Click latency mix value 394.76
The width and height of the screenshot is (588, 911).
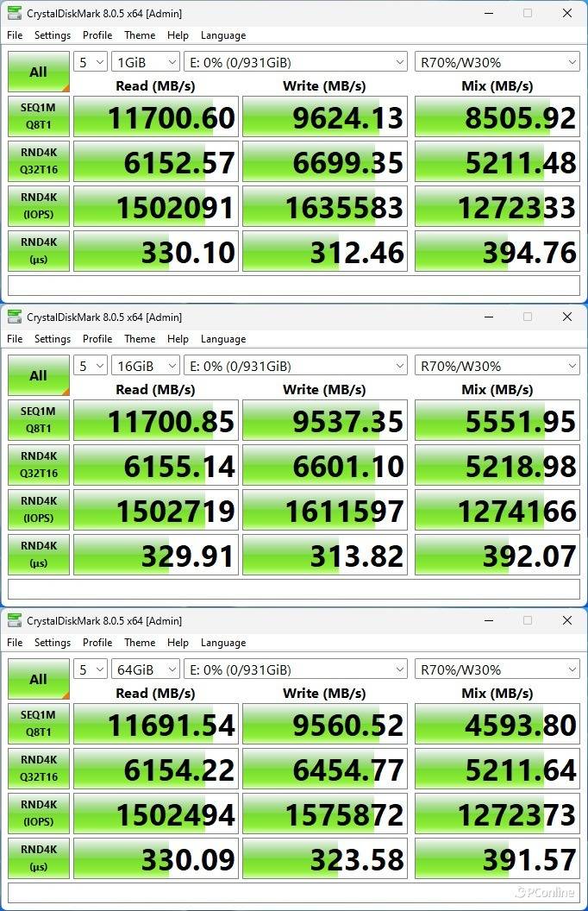point(497,251)
